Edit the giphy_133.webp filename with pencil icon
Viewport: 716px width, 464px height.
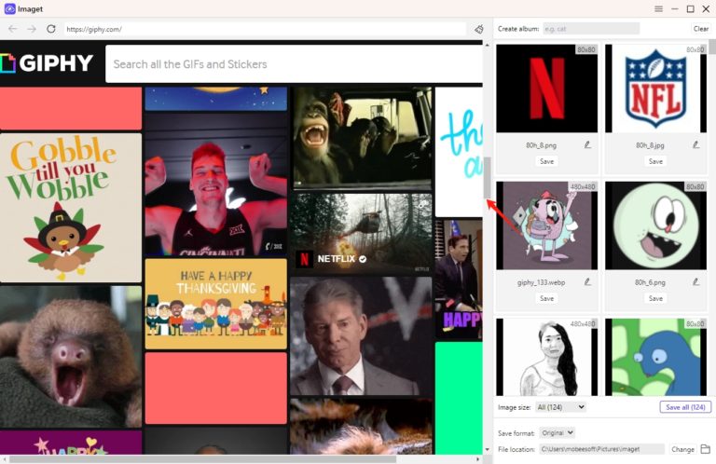click(x=587, y=281)
